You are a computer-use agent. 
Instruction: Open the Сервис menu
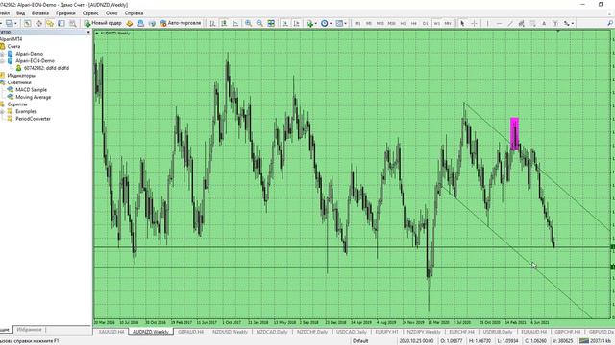pos(90,13)
